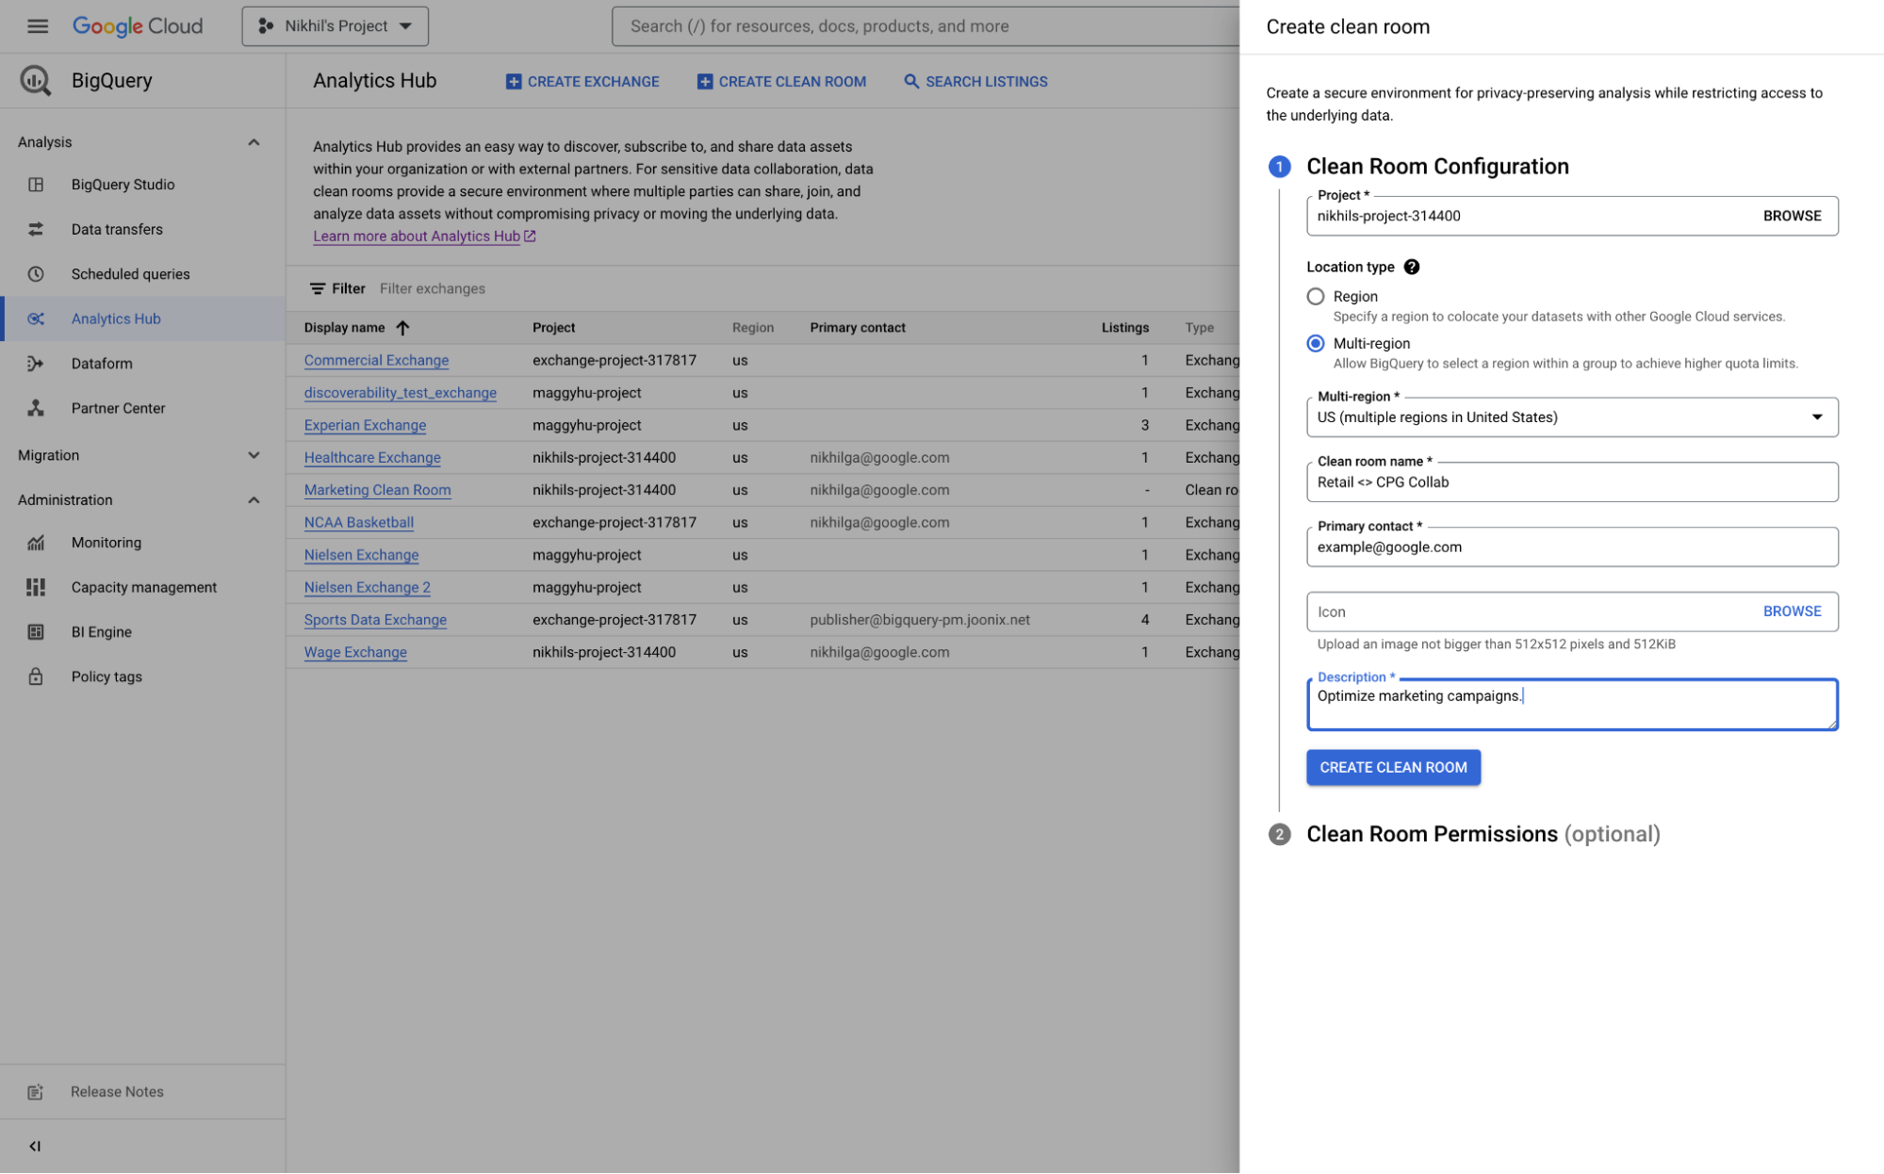
Task: Click publisher@bigquery-pm.joonix.net contact cell
Action: pyautogui.click(x=920, y=620)
